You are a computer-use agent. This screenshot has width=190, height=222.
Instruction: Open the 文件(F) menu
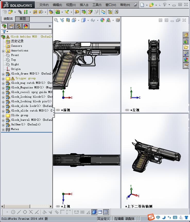(x=44, y=5)
